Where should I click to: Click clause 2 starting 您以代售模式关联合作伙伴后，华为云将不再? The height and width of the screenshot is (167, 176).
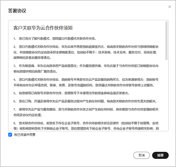pyautogui.click(x=86, y=52)
